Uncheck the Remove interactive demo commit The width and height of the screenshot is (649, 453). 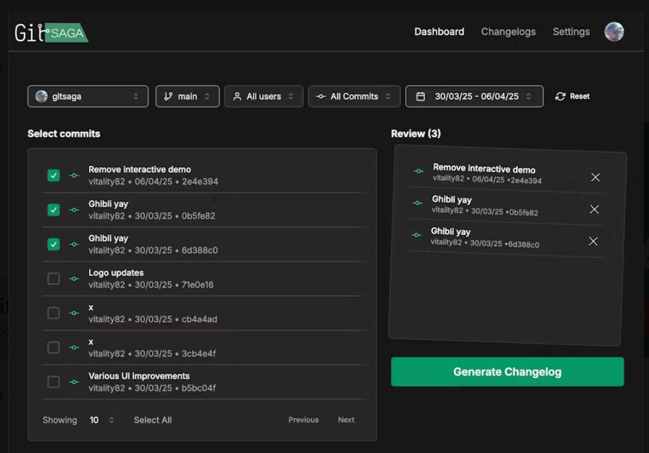click(53, 175)
